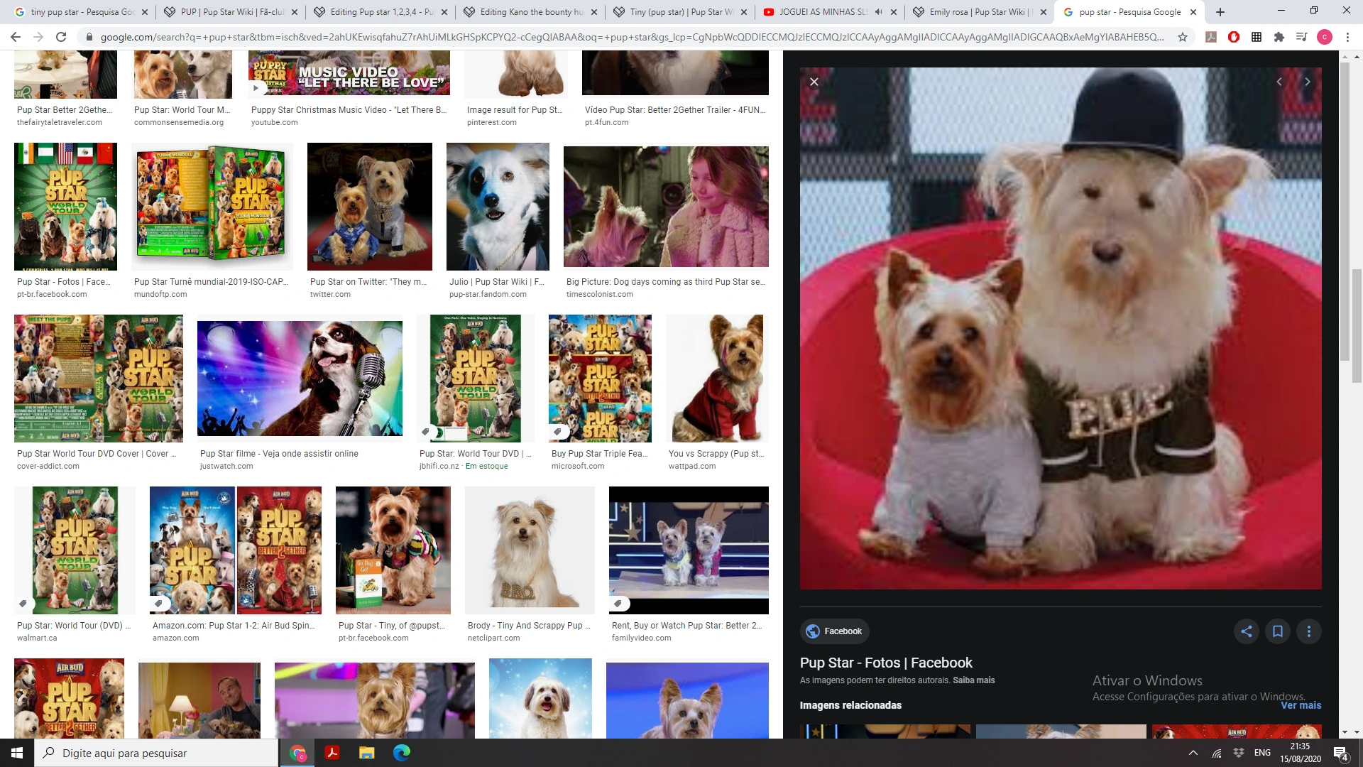Open the Facebook source button

(x=834, y=631)
